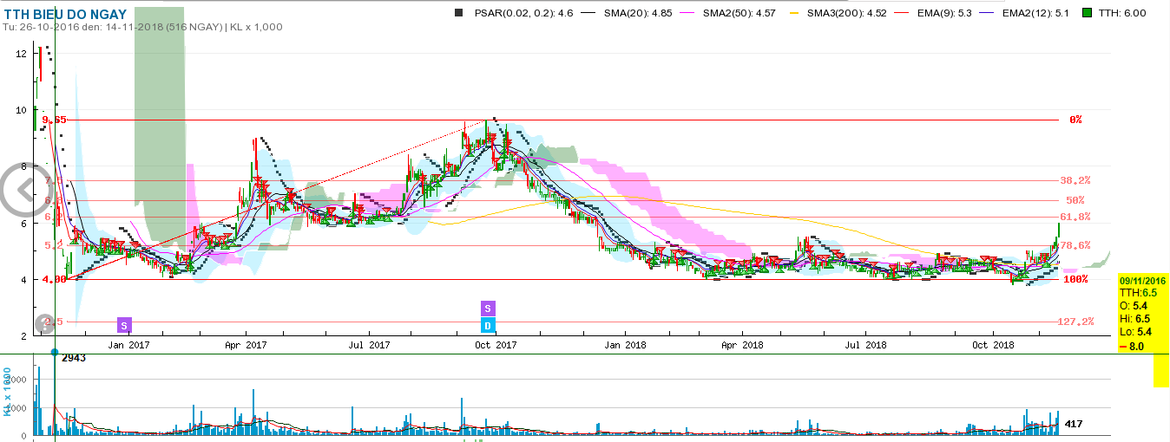Click the Hi: 6.5 value in tooltip

click(1134, 318)
